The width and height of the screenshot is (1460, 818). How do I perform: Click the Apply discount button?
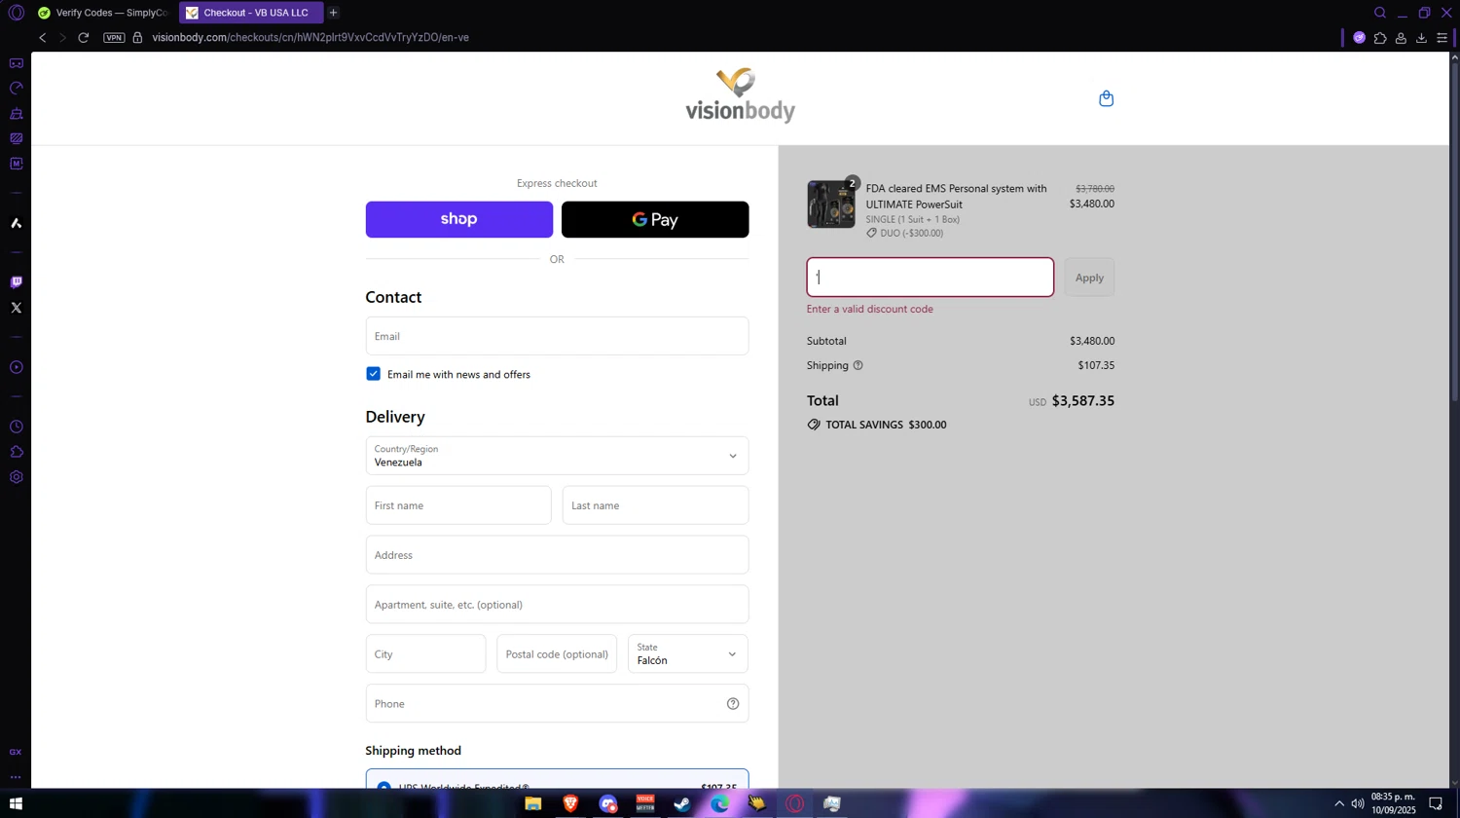(1089, 278)
